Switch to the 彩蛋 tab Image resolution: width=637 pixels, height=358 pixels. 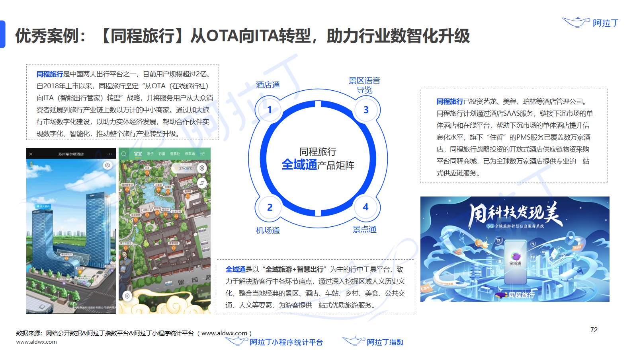162,154
